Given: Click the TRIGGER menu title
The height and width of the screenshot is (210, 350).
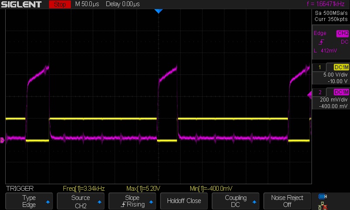Looking at the screenshot, I should point(20,189).
